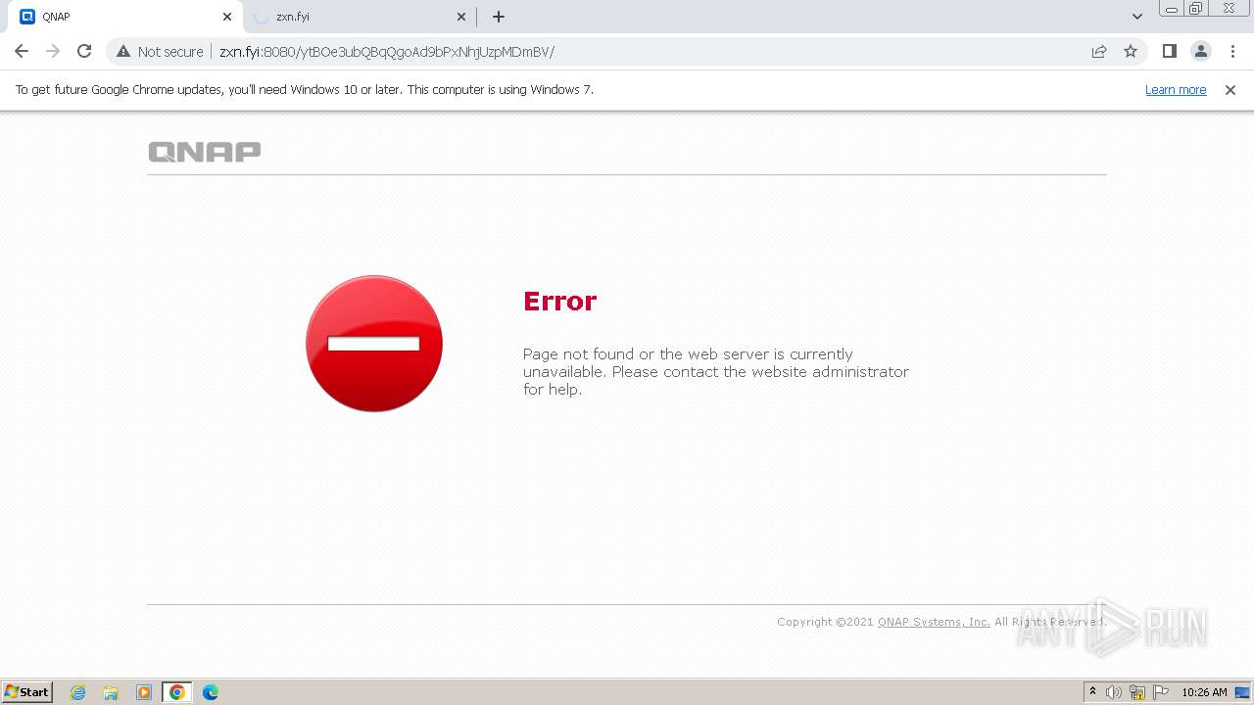Click the Chrome taskbar icon
This screenshot has width=1254, height=705.
coord(177,692)
